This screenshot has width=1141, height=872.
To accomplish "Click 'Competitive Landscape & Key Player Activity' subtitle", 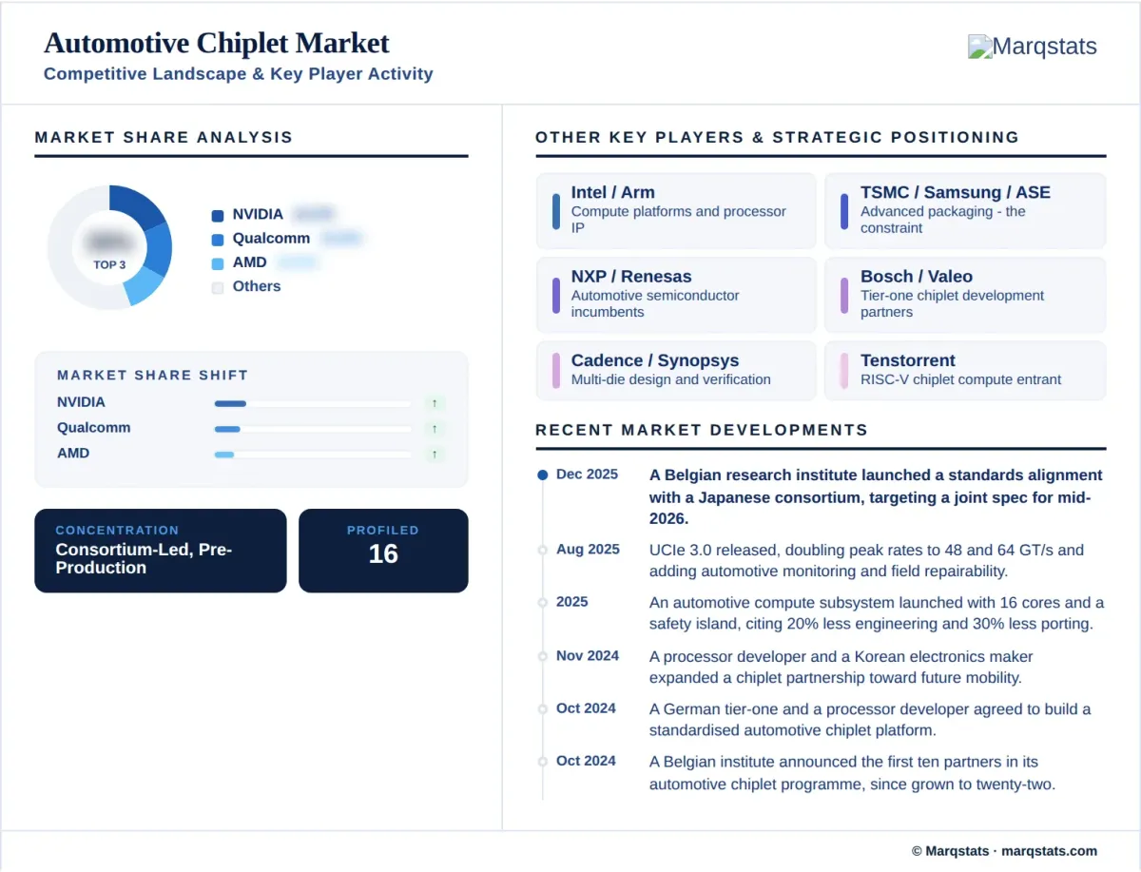I will (x=239, y=73).
